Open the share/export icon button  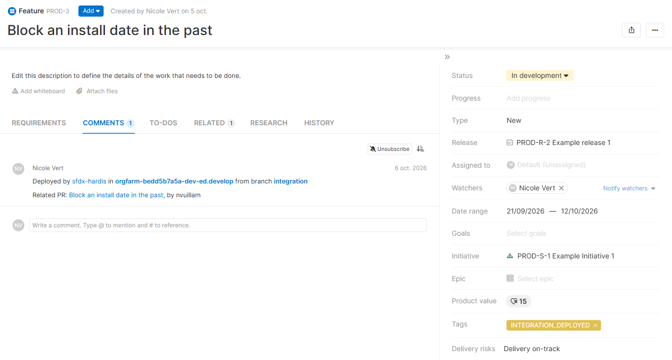point(632,30)
